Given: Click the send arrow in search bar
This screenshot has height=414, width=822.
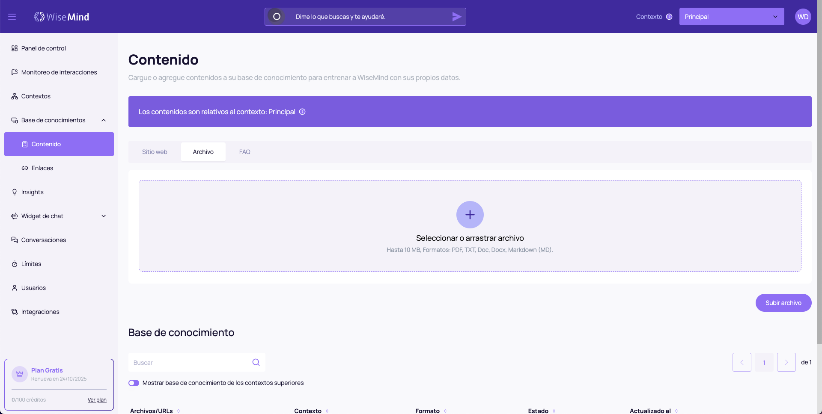Looking at the screenshot, I should [x=456, y=17].
